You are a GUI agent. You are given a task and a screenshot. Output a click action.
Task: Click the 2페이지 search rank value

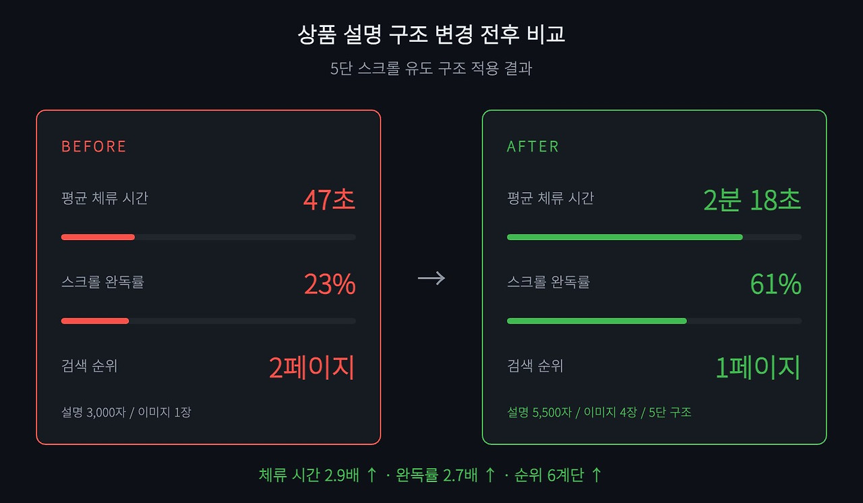click(x=311, y=367)
